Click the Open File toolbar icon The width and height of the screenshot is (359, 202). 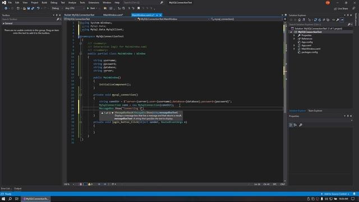24,8
